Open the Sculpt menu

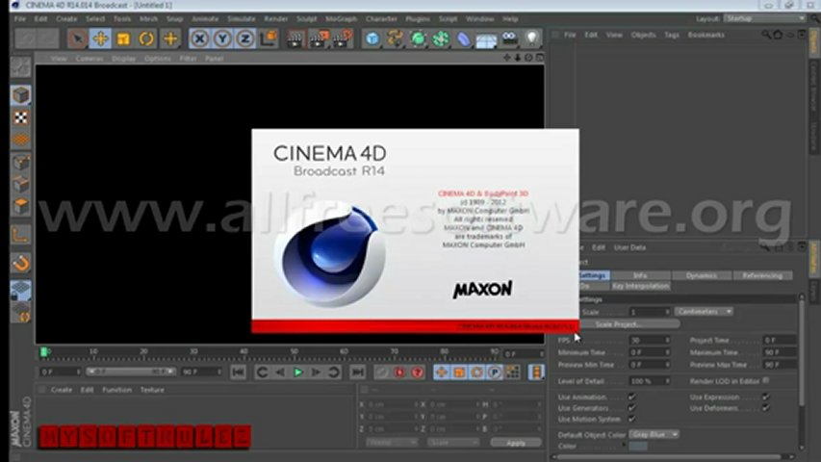point(307,19)
